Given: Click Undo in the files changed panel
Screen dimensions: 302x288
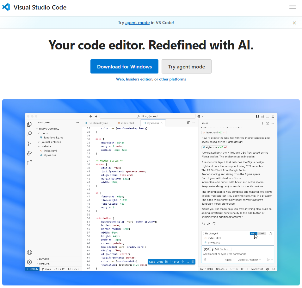Looking at the screenshot, I should (x=262, y=234).
